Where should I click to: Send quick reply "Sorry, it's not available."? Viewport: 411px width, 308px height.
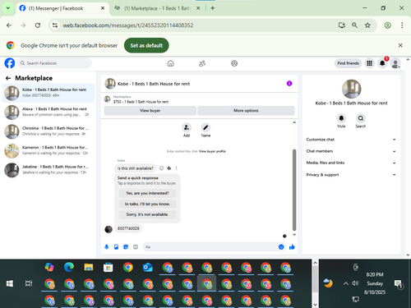click(x=147, y=214)
